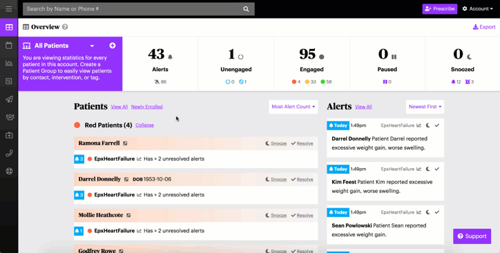Open Ramona Farrell's profile edit icon

click(x=125, y=143)
